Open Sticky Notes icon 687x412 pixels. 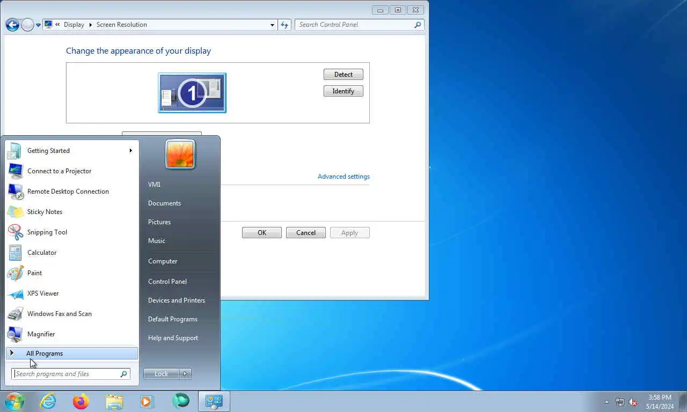coord(14,212)
